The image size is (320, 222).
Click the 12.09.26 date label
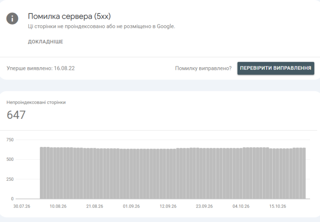[168, 206]
